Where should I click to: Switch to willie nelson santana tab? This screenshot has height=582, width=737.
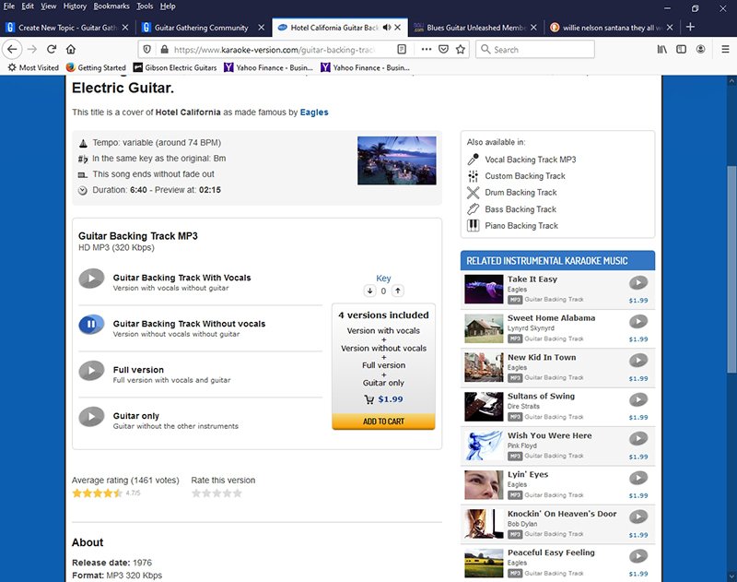coord(612,28)
